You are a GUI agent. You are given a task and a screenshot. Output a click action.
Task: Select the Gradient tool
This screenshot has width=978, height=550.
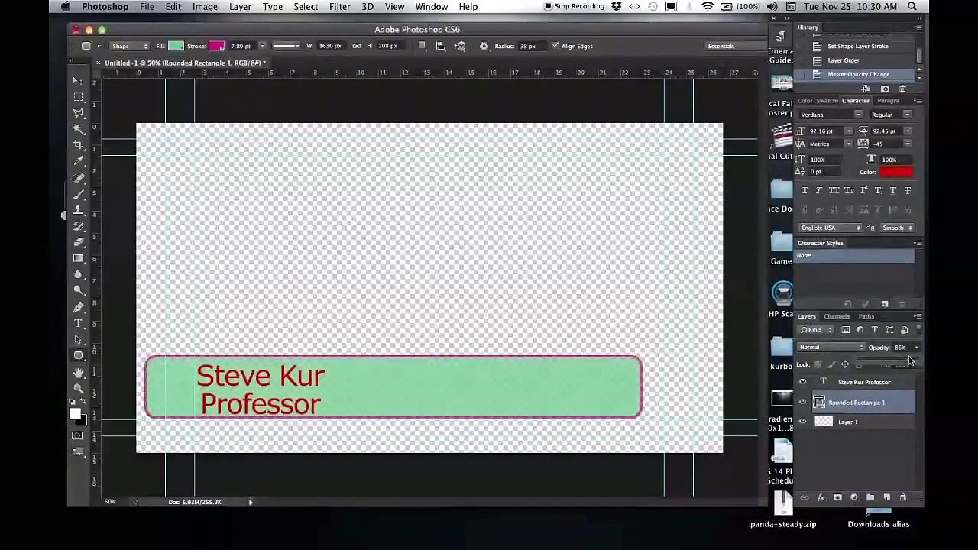tap(79, 258)
